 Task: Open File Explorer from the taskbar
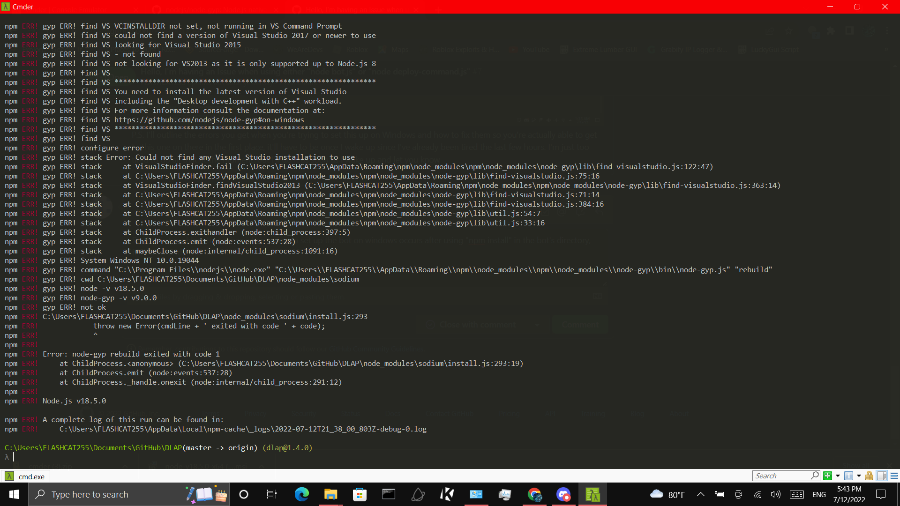pyautogui.click(x=330, y=494)
